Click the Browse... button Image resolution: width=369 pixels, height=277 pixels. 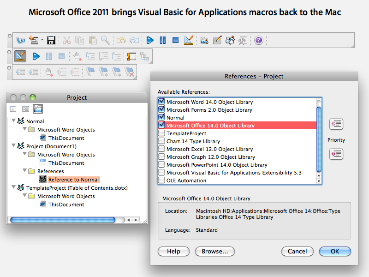214,251
